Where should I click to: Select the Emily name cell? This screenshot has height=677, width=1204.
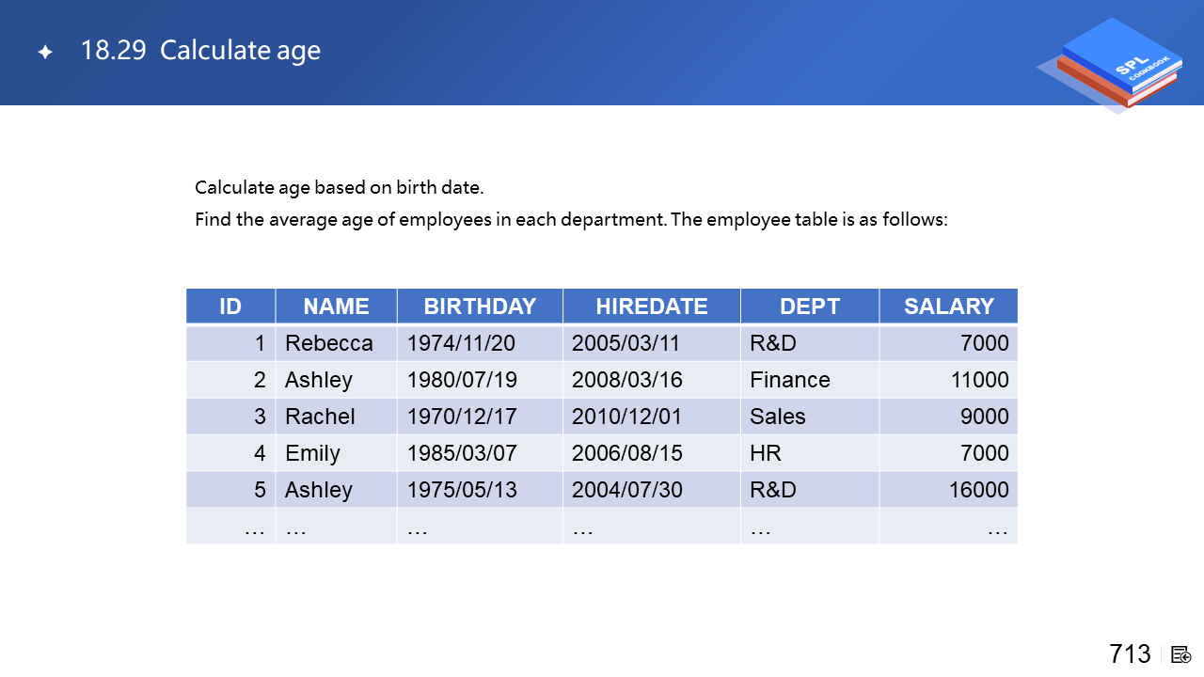coord(312,453)
